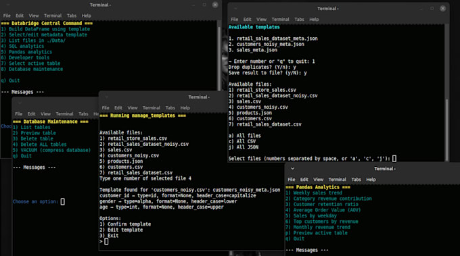This screenshot has height=256, width=460.
Task: Click '4) Delete ALL tables' line
Action: tap(40, 145)
